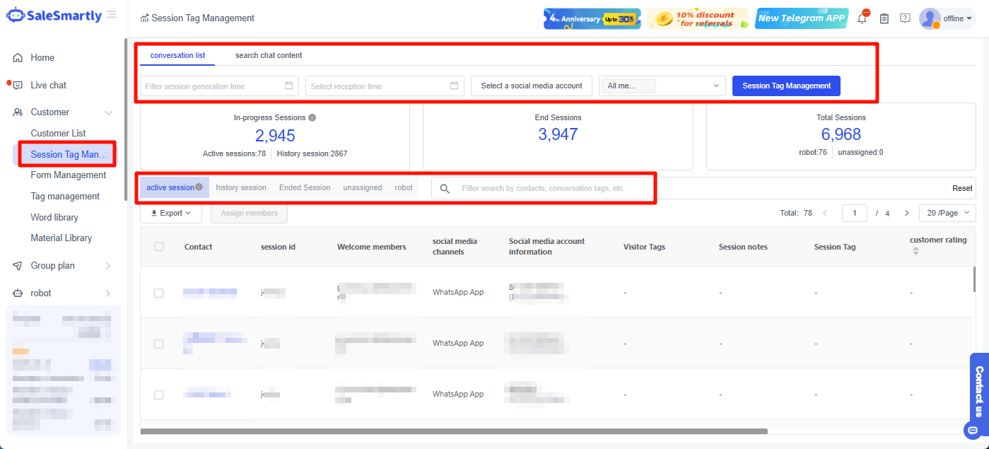Select the history session tab

click(x=241, y=187)
